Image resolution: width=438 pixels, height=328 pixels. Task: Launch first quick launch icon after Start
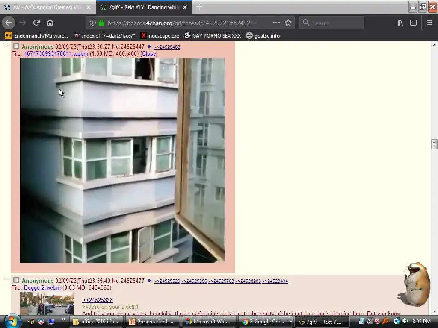coord(31,322)
